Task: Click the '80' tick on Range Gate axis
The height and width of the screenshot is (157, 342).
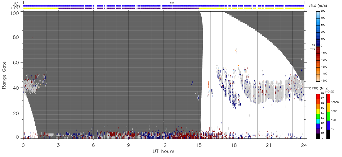Action: tap(16, 37)
